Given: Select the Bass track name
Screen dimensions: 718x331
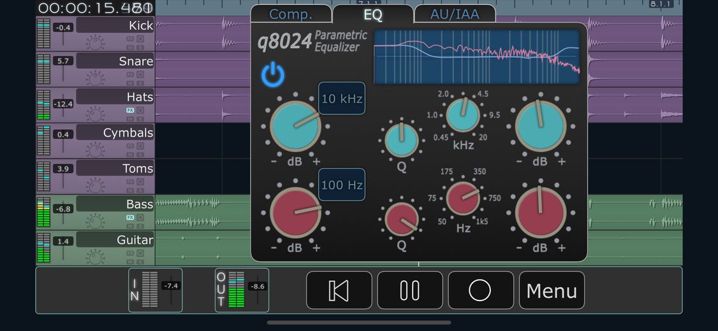Looking at the screenshot, I should click(x=115, y=204).
